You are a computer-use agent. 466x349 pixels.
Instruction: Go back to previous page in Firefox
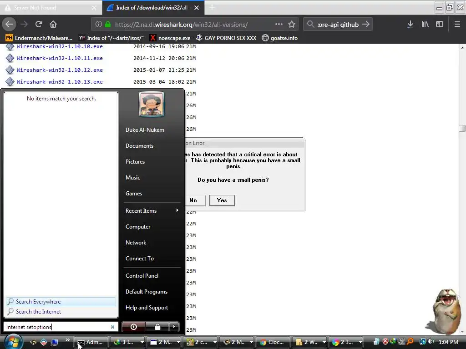click(x=9, y=24)
